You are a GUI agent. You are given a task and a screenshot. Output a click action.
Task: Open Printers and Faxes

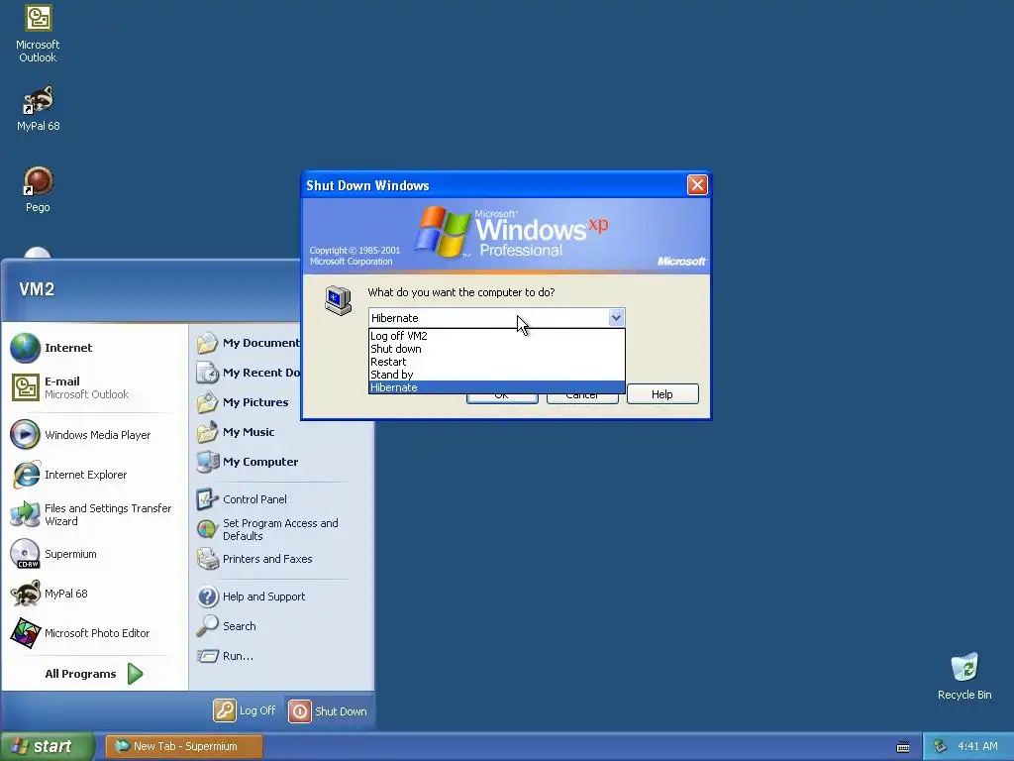[254, 559]
